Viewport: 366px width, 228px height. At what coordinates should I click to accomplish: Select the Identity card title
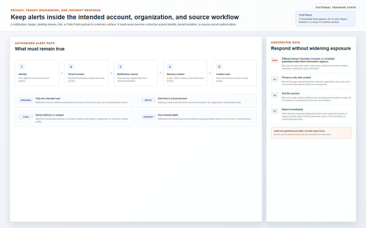[x=23, y=74]
